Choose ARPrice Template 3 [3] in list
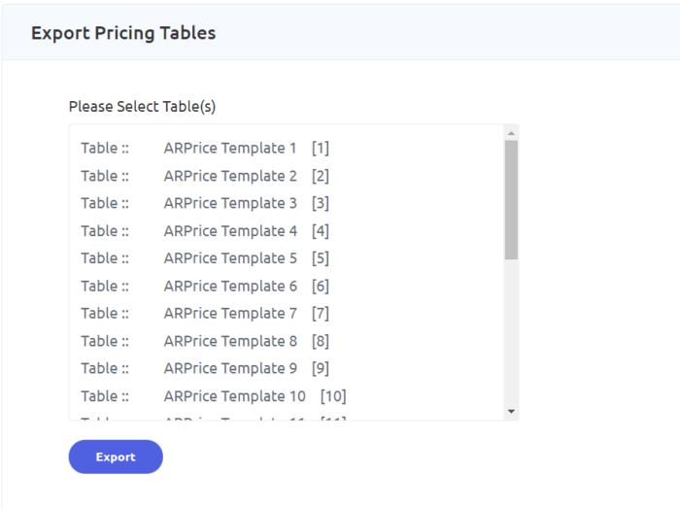This screenshot has width=680, height=510. click(287, 203)
